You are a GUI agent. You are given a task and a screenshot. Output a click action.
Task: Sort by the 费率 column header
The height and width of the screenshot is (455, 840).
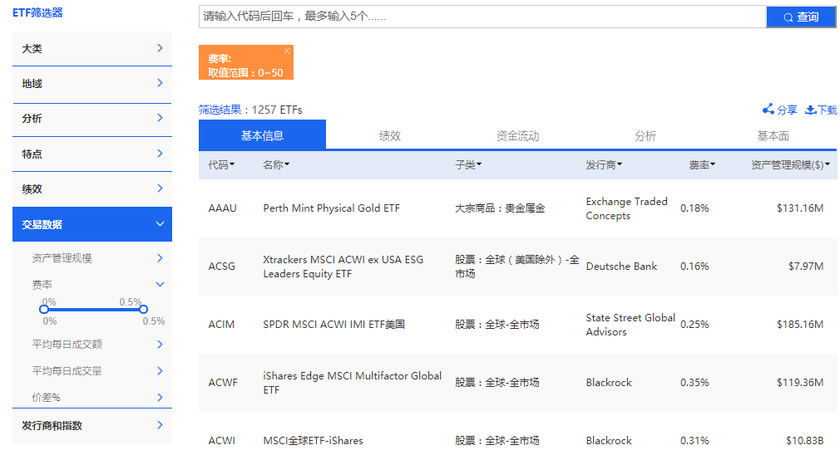[x=702, y=165]
